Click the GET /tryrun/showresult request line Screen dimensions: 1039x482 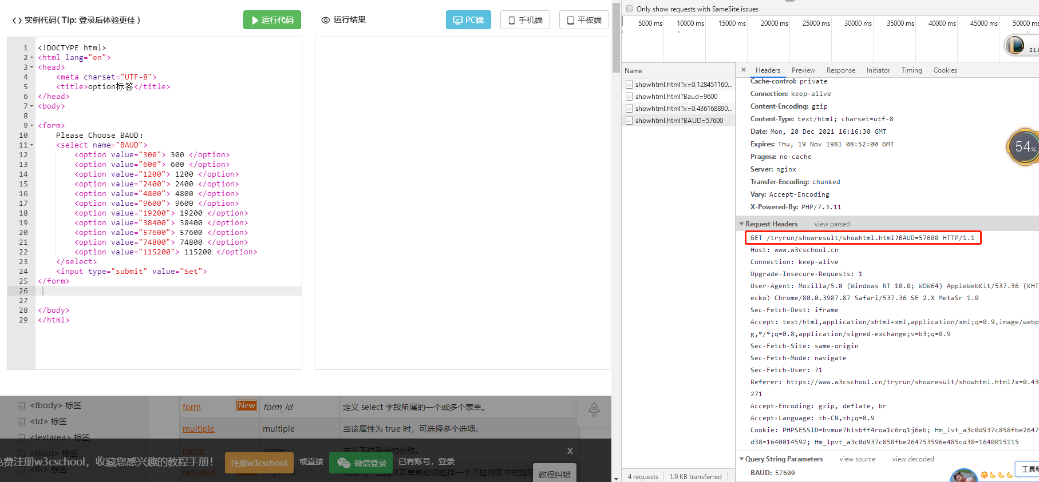(x=863, y=238)
